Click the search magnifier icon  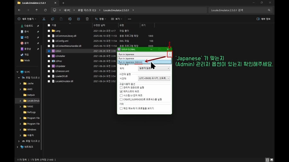click(x=269, y=10)
